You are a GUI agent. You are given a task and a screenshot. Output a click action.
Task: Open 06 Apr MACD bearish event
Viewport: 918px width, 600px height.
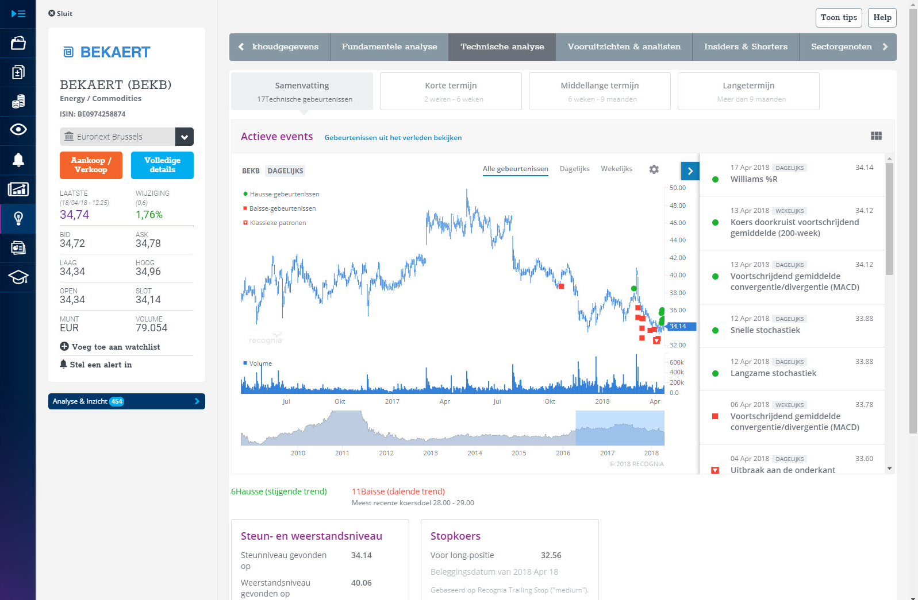tap(792, 417)
